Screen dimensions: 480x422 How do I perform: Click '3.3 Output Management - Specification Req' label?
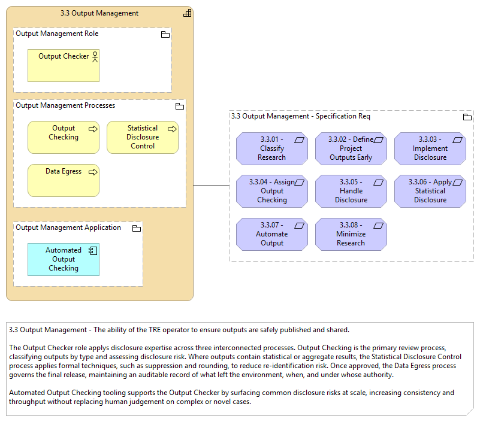[x=301, y=116]
